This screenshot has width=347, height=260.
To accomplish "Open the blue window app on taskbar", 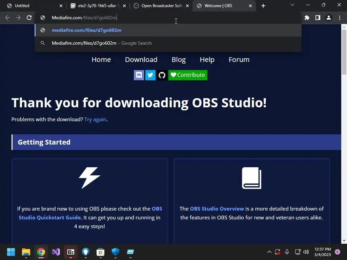I will point(130,252).
